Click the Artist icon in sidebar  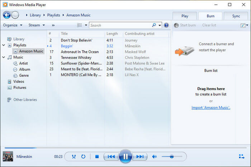[x=15, y=64]
